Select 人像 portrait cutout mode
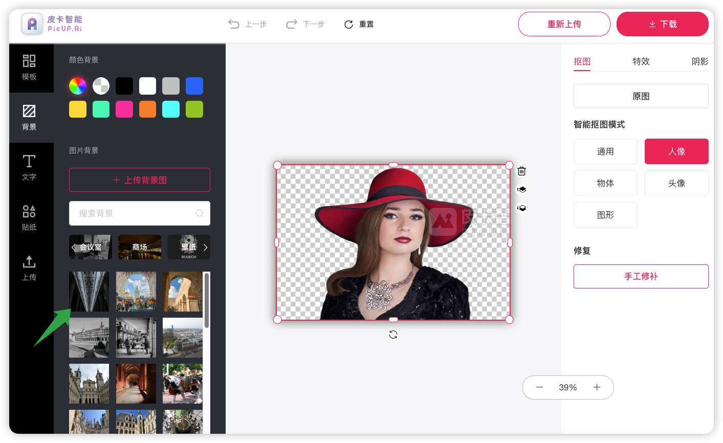Image resolution: width=723 pixels, height=443 pixels. coord(676,151)
